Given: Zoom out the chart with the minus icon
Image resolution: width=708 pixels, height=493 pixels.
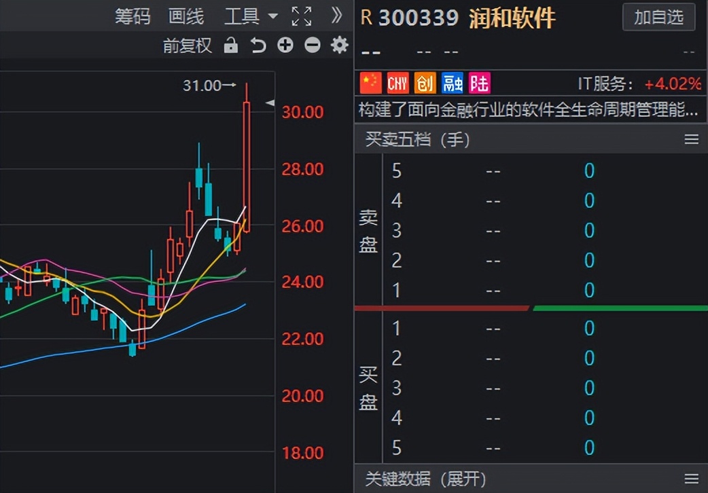Looking at the screenshot, I should 312,45.
